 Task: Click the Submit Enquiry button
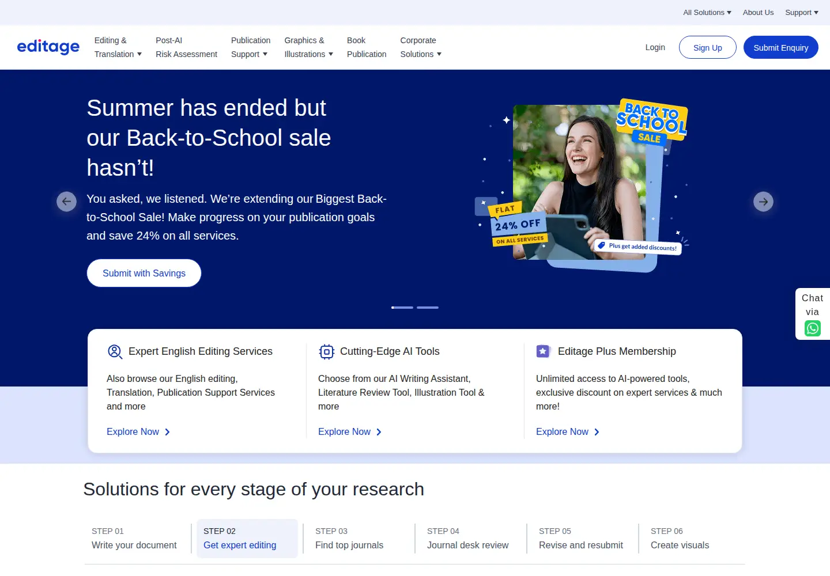[781, 47]
